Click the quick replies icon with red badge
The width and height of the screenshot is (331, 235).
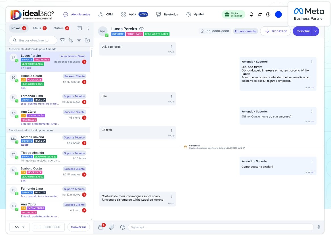click(x=101, y=227)
